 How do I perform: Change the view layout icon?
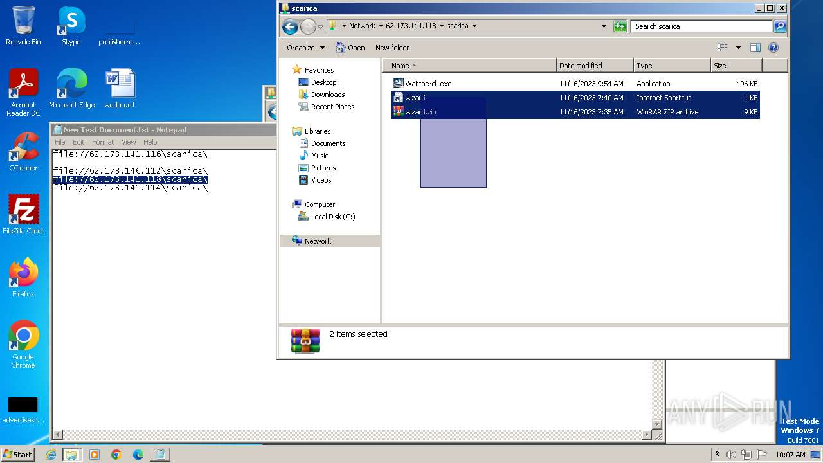[x=723, y=48]
